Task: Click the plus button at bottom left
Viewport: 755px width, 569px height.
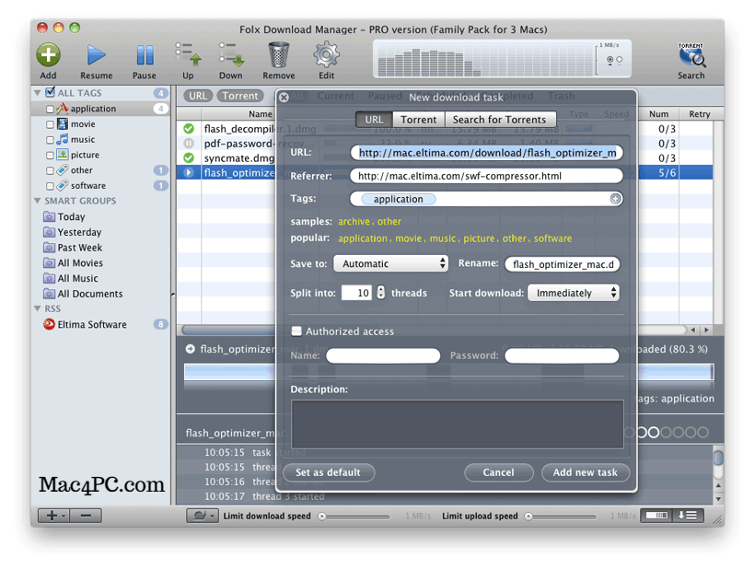Action: [x=53, y=516]
